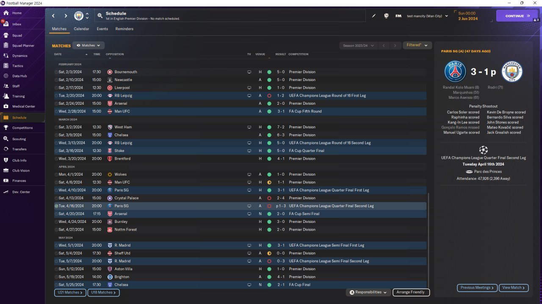Screen dimensions: 542x304
Task: Click the search magnifier icon
Action: 100,16
